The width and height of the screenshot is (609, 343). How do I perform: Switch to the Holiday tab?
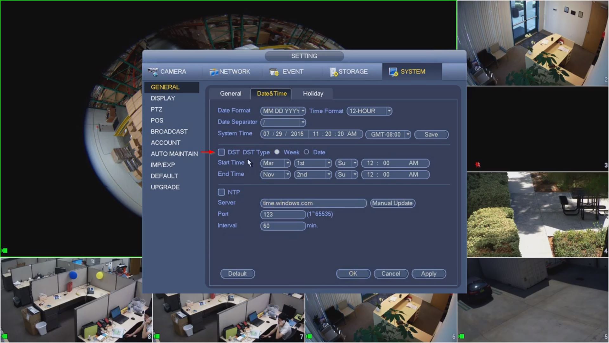313,94
